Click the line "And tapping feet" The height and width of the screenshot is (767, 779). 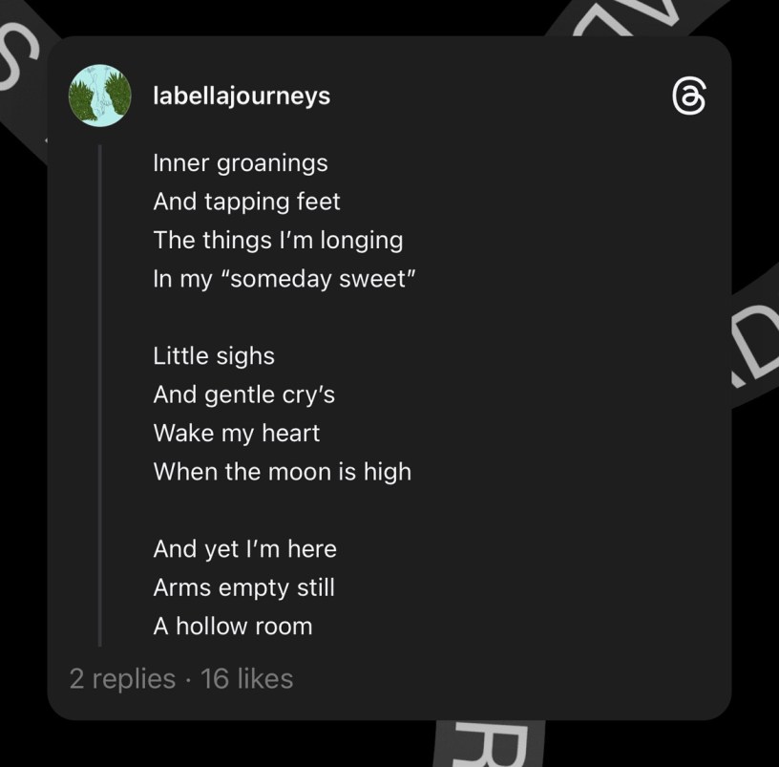(x=246, y=202)
